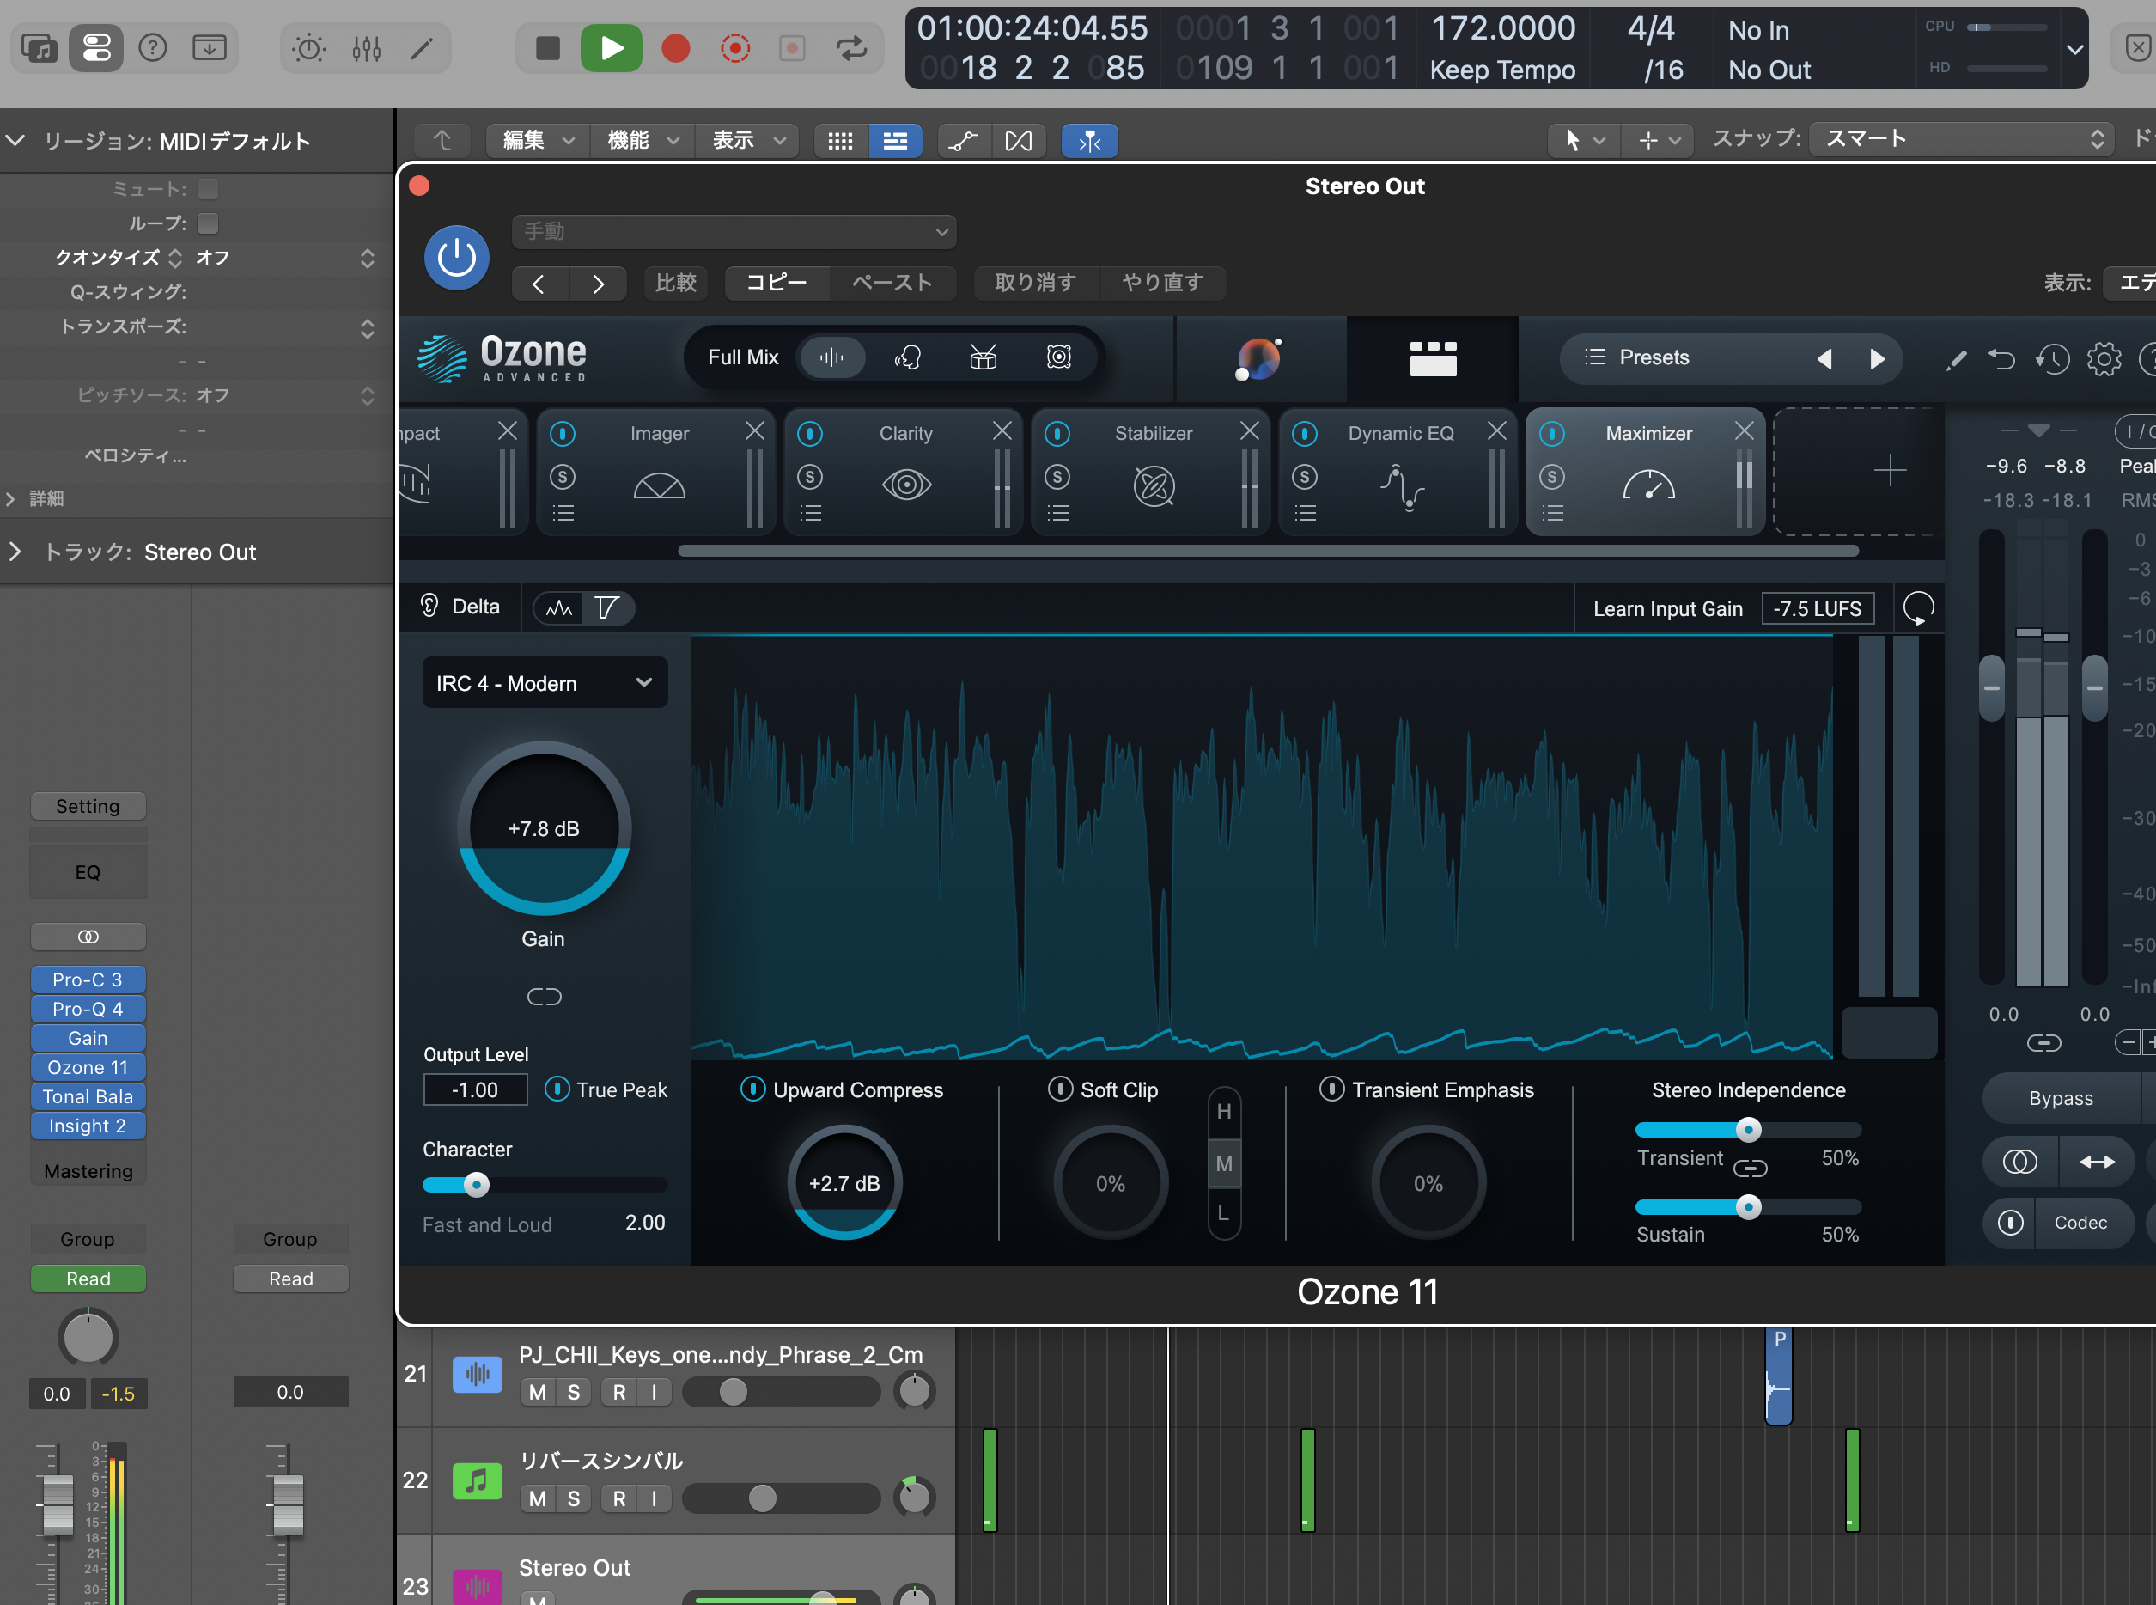Toggle the Library panel icon
2156x1605 pixels.
point(40,47)
